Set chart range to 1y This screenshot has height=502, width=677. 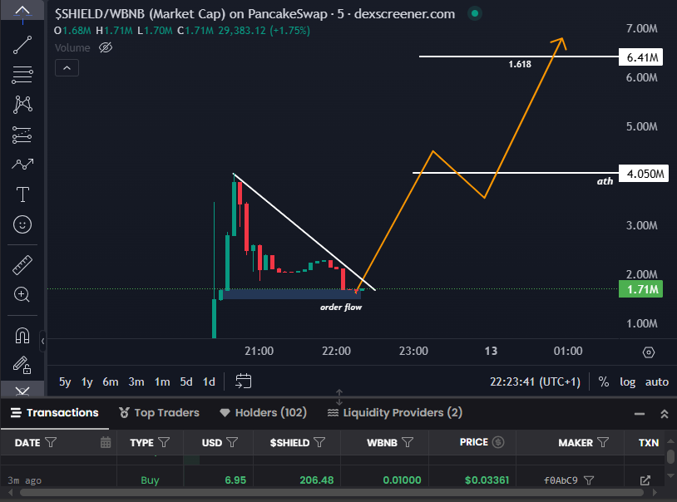pyautogui.click(x=87, y=382)
